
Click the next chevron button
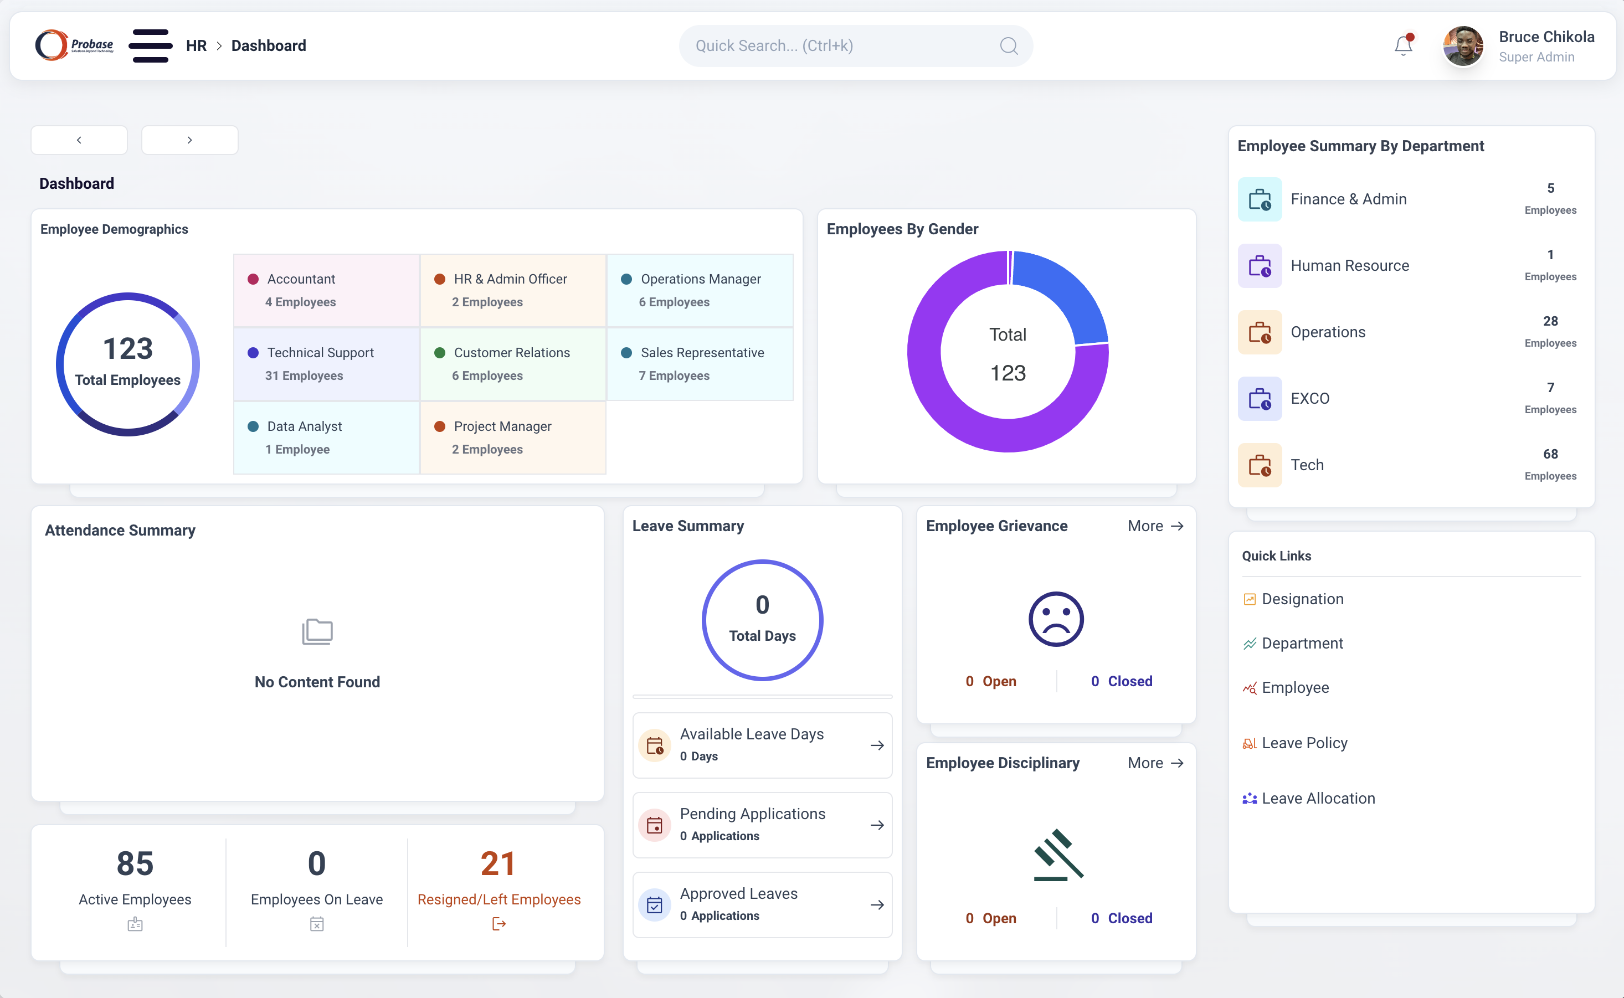click(x=189, y=140)
